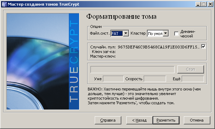Cancel the wizard with Отмена

click(197, 120)
